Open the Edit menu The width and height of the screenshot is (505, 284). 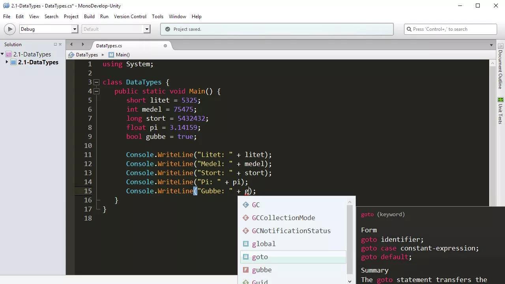click(x=20, y=17)
